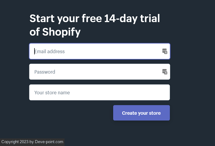Select the Password input field

[x=95, y=72]
